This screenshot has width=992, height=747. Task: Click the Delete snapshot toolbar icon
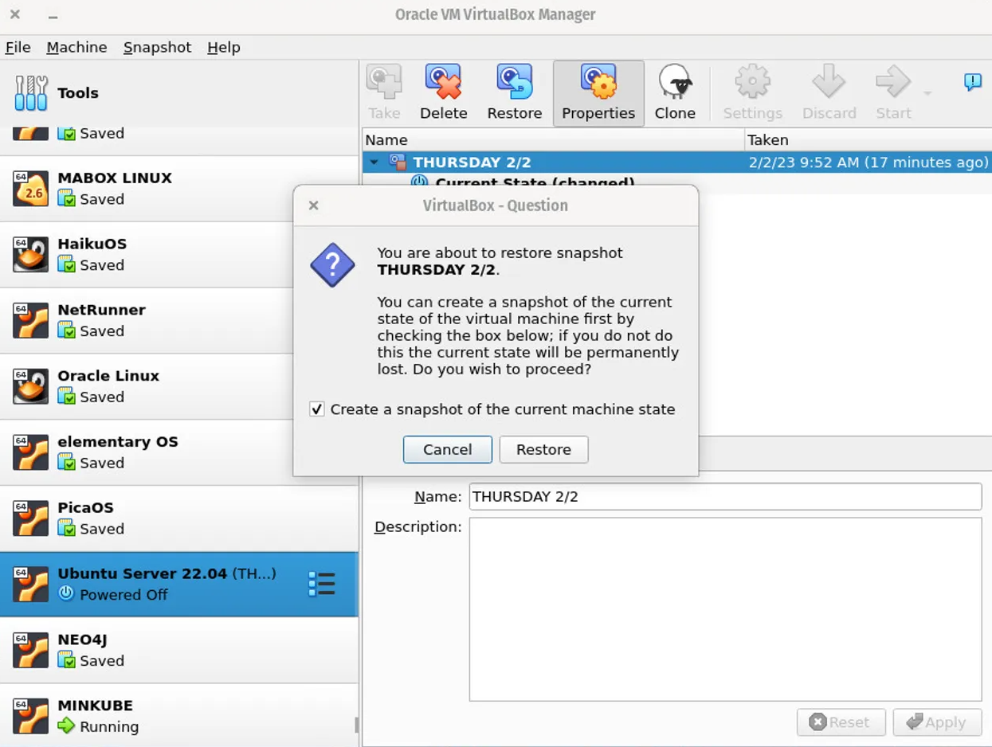[443, 82]
